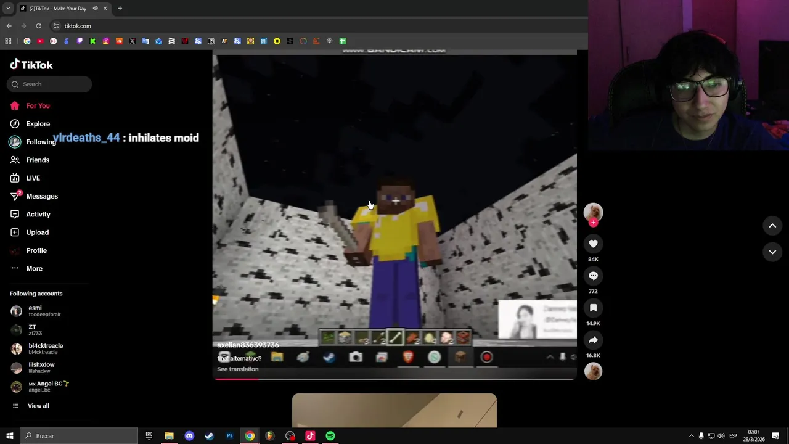Open Messages with 2 unread
789x444 pixels.
[x=34, y=196]
